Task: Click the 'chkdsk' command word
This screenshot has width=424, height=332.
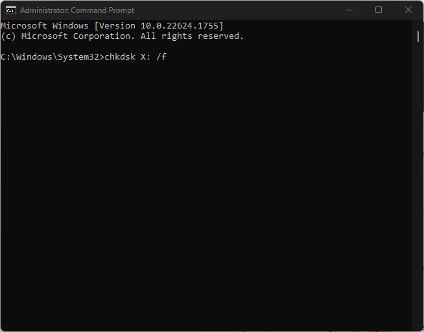Action: tap(120, 57)
